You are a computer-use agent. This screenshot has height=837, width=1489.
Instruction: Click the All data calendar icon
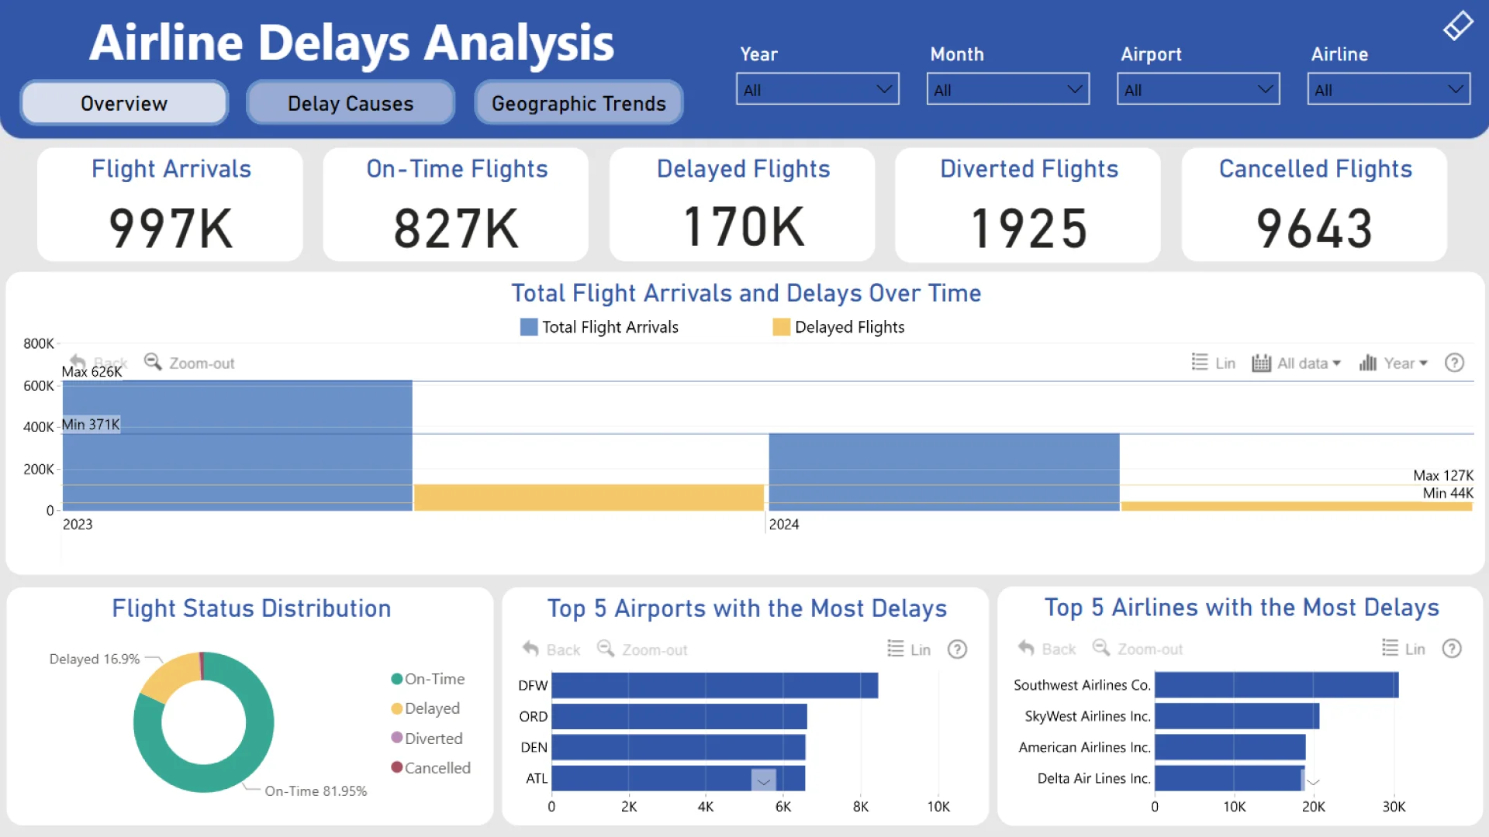pyautogui.click(x=1261, y=363)
